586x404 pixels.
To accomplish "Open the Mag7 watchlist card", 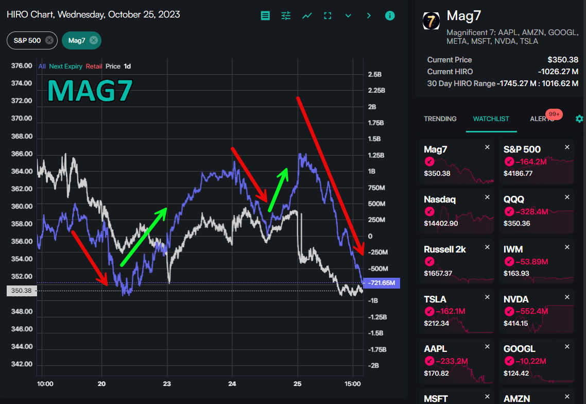I will tap(457, 162).
